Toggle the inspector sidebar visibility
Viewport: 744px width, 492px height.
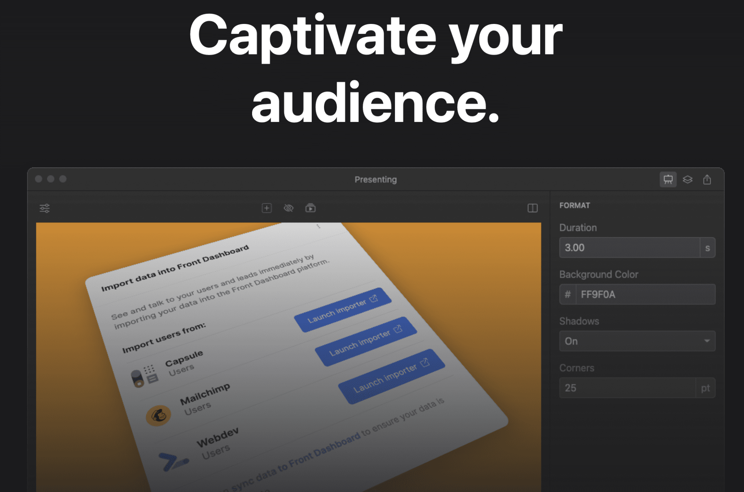tap(532, 208)
